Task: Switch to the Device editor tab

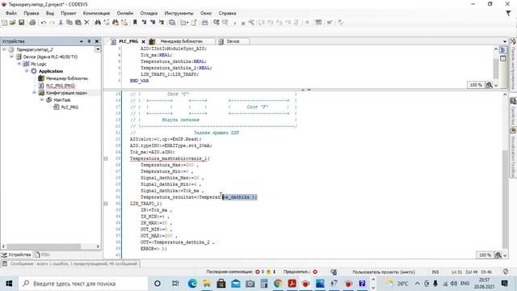Action: 233,41
